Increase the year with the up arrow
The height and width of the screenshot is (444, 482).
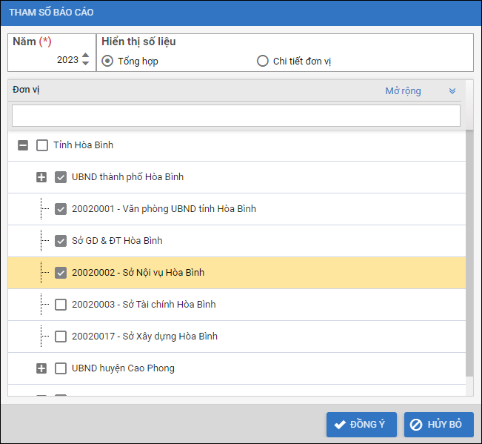[85, 56]
